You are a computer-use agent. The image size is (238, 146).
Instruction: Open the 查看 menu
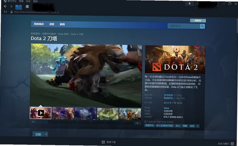(x=21, y=1)
